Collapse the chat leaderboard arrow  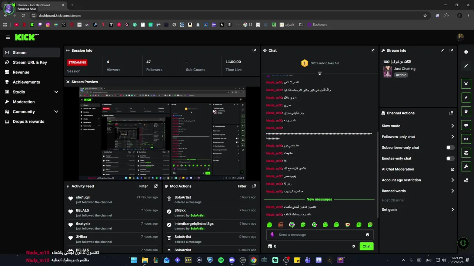(x=320, y=73)
